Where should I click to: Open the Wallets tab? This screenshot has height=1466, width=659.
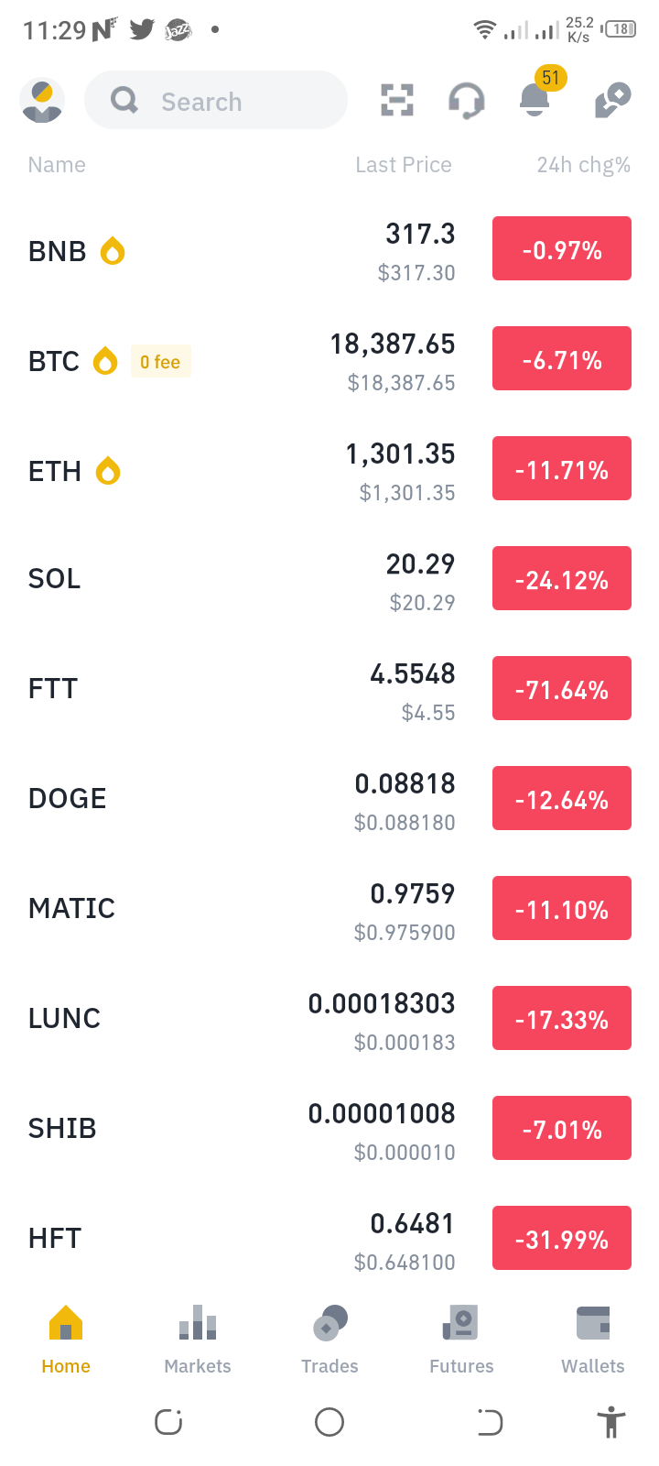pos(593,1340)
